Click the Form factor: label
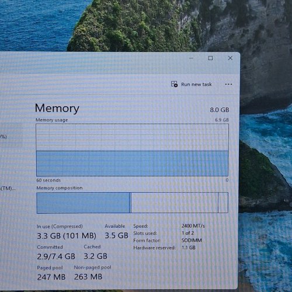 147,241
